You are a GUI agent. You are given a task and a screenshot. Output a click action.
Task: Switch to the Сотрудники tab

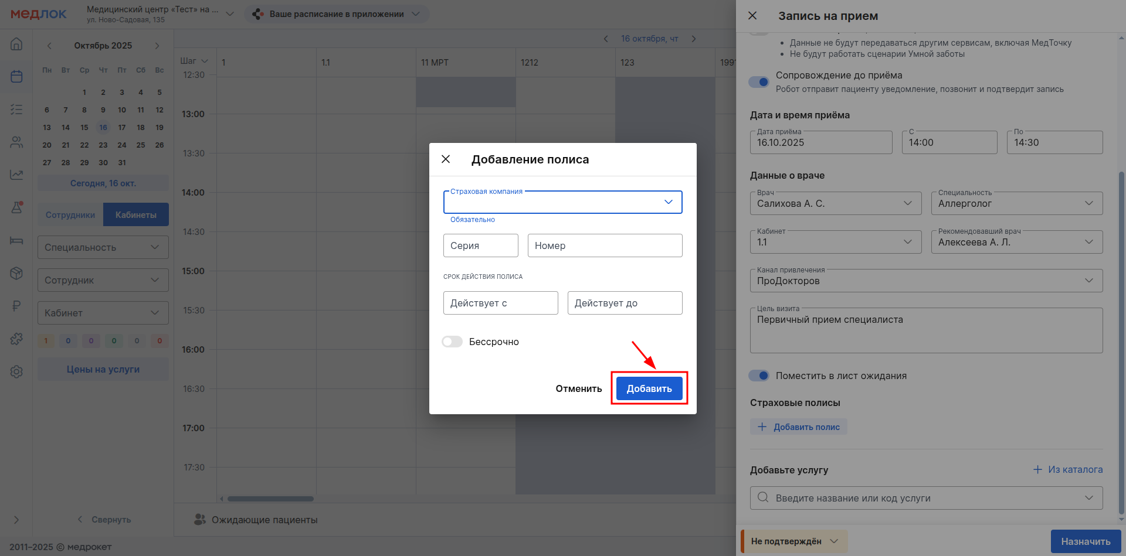(70, 215)
